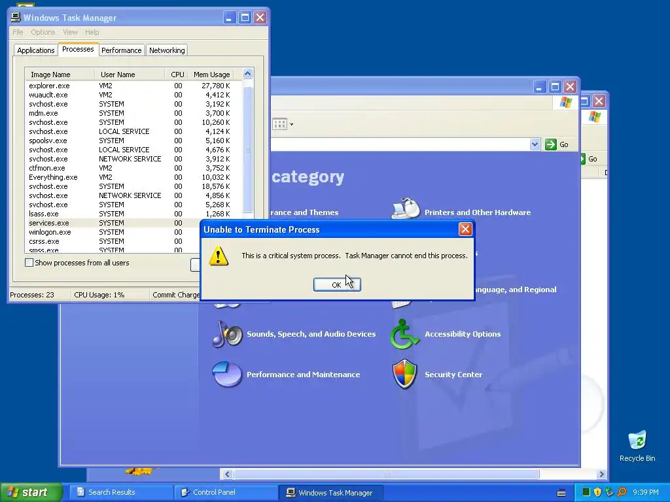Open the Printers and Other Hardware icon
This screenshot has height=502, width=670.
(x=406, y=209)
